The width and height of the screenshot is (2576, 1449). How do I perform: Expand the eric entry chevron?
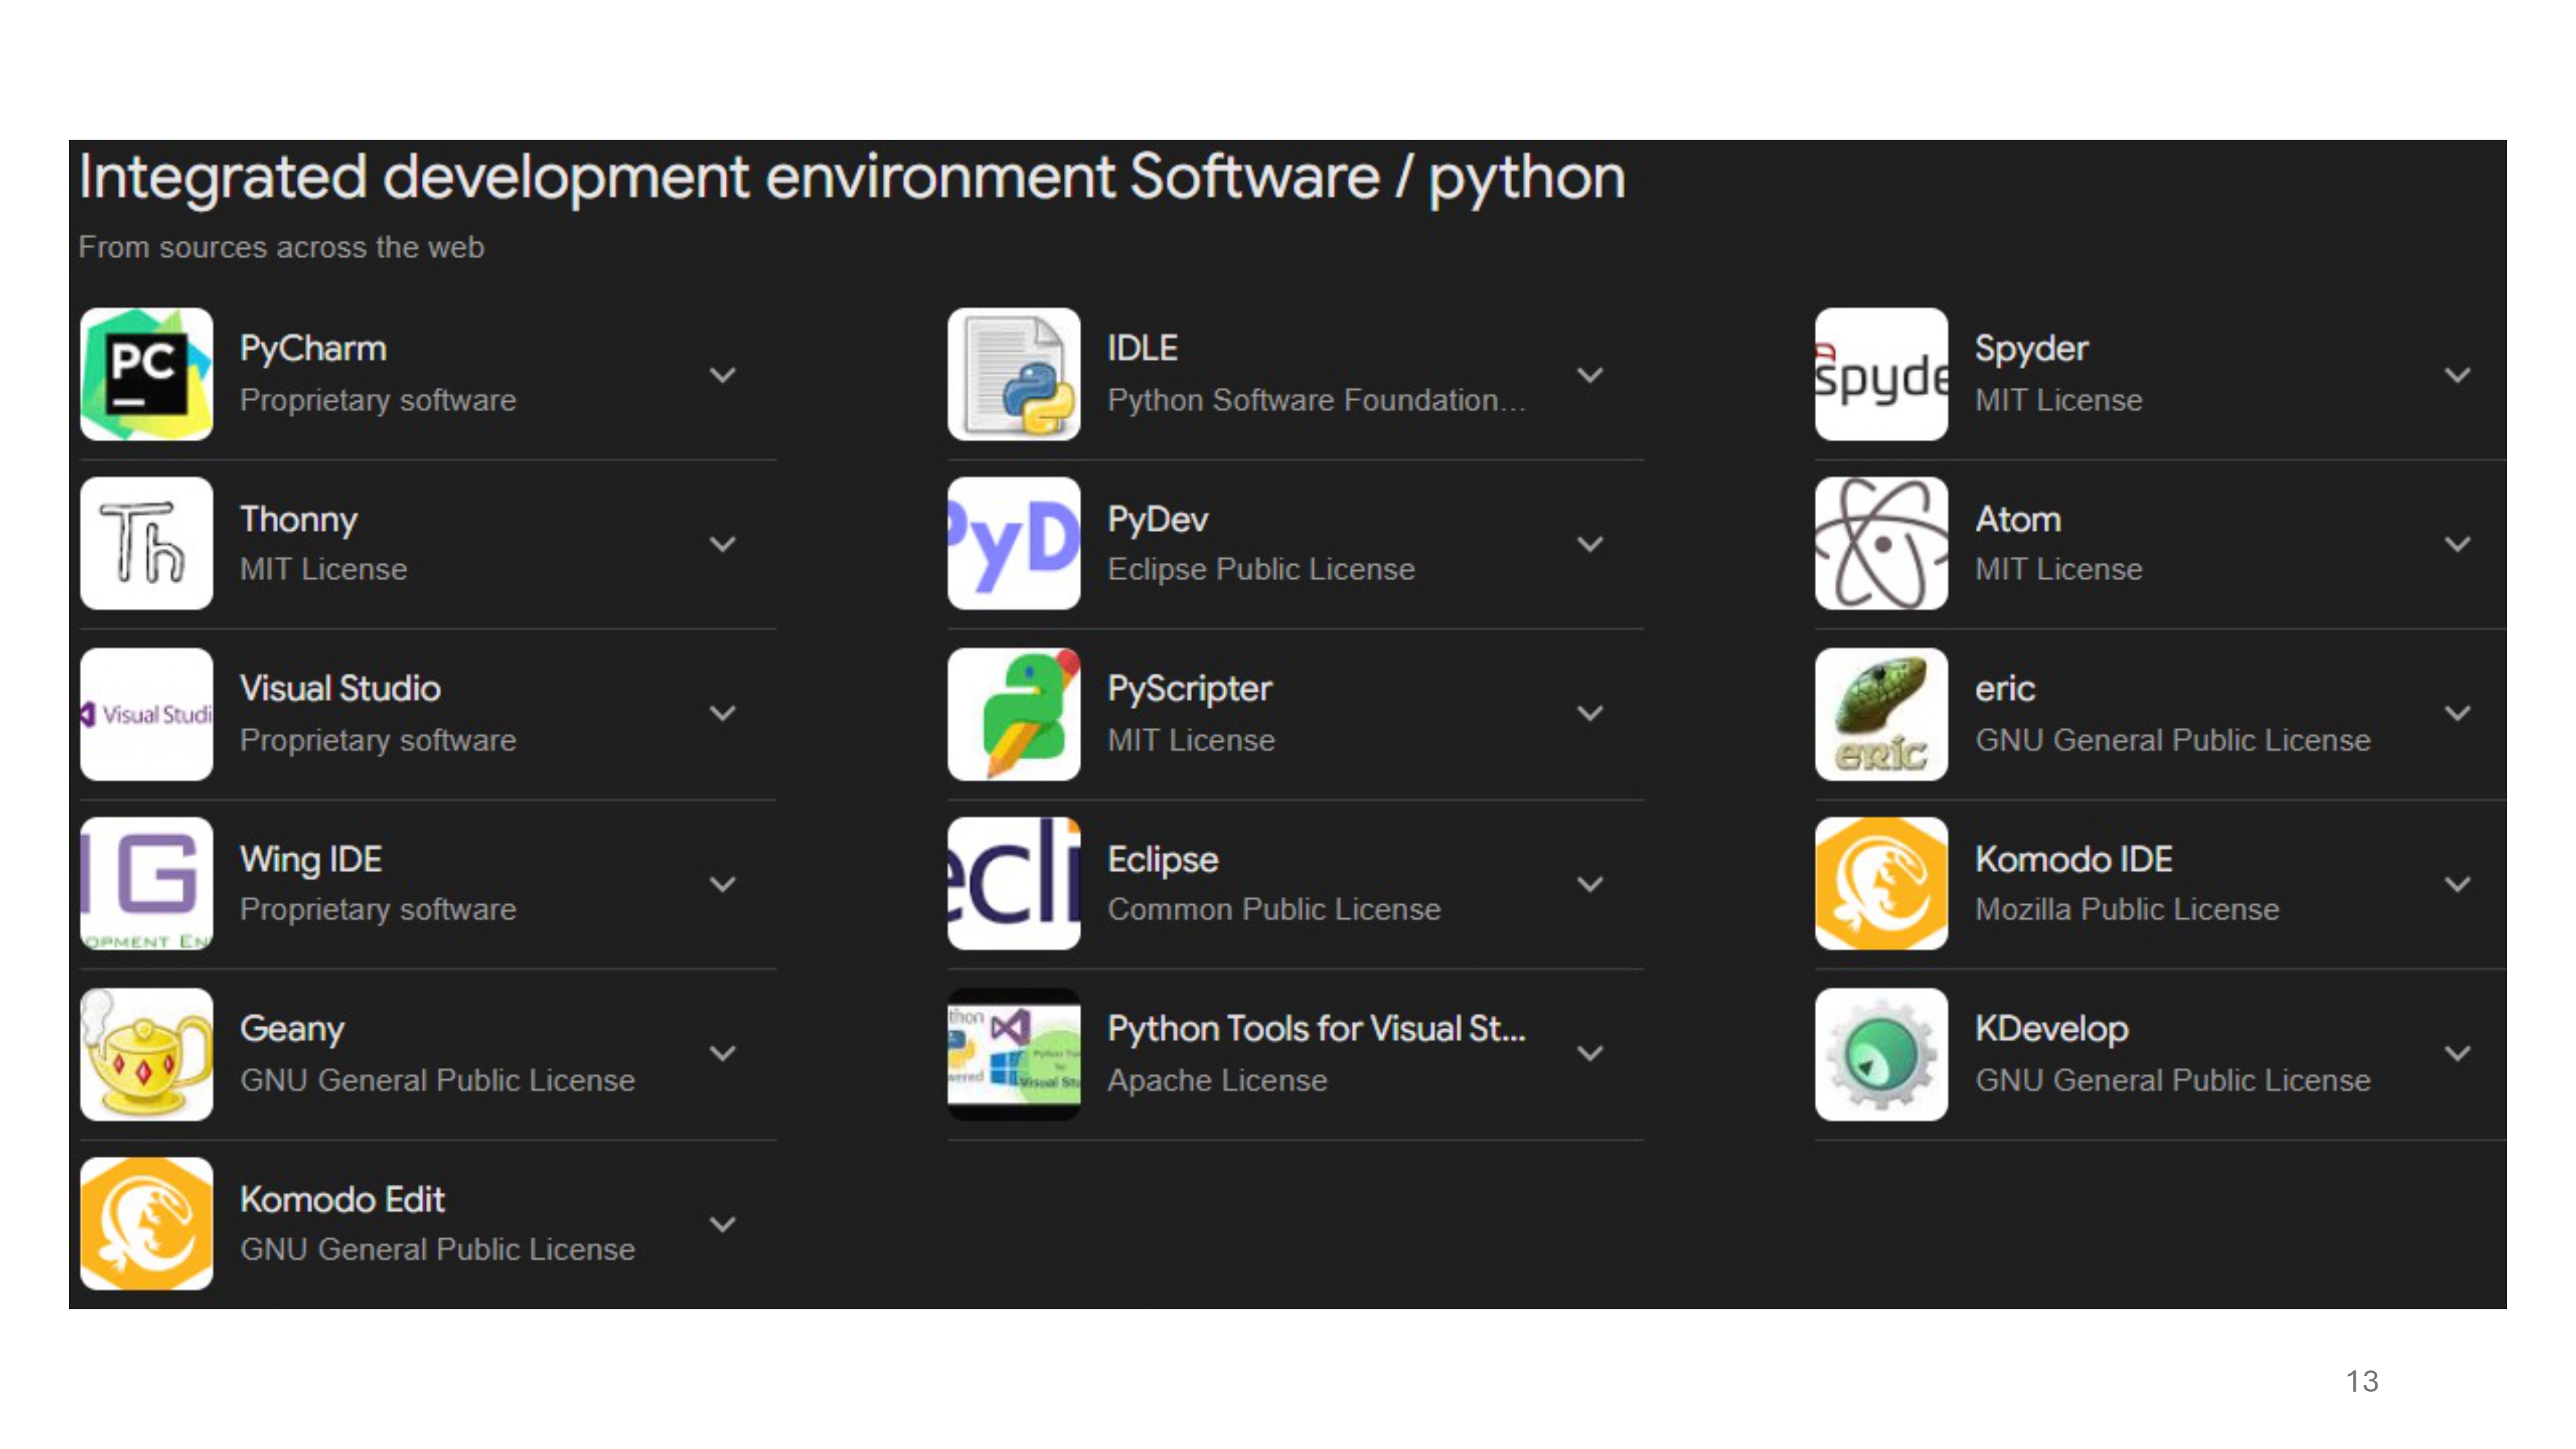tap(2457, 714)
